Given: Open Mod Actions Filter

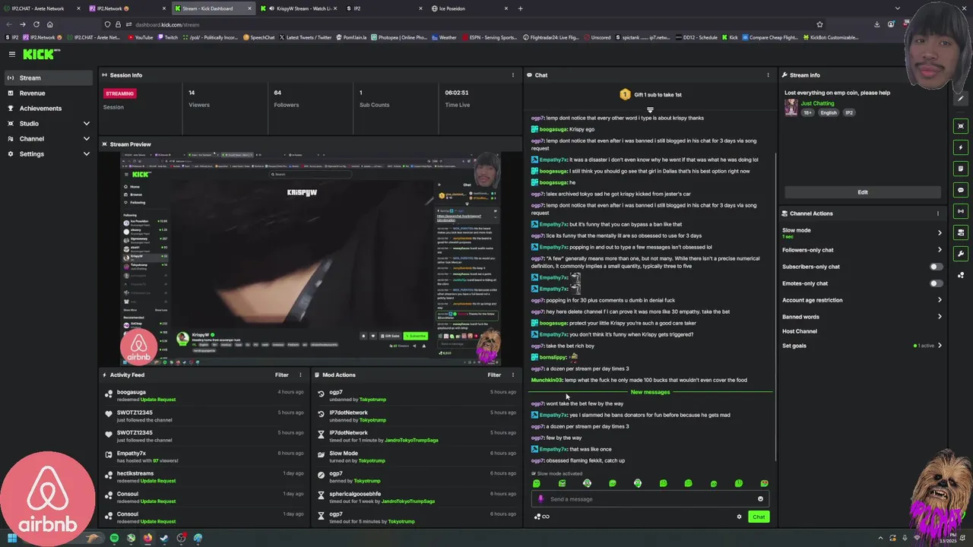Looking at the screenshot, I should click(494, 375).
